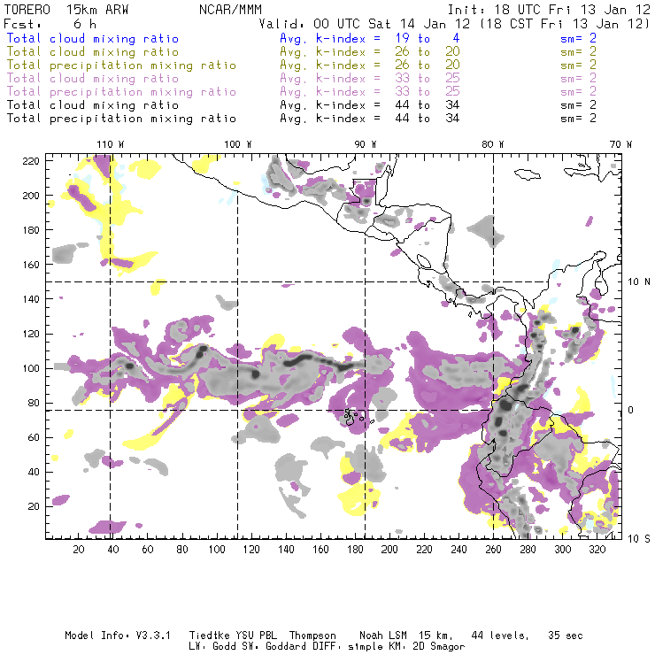The height and width of the screenshot is (655, 655).
Task: Click the purple "Total cloud mixing ratio" legend line
Action: pyautogui.click(x=93, y=79)
